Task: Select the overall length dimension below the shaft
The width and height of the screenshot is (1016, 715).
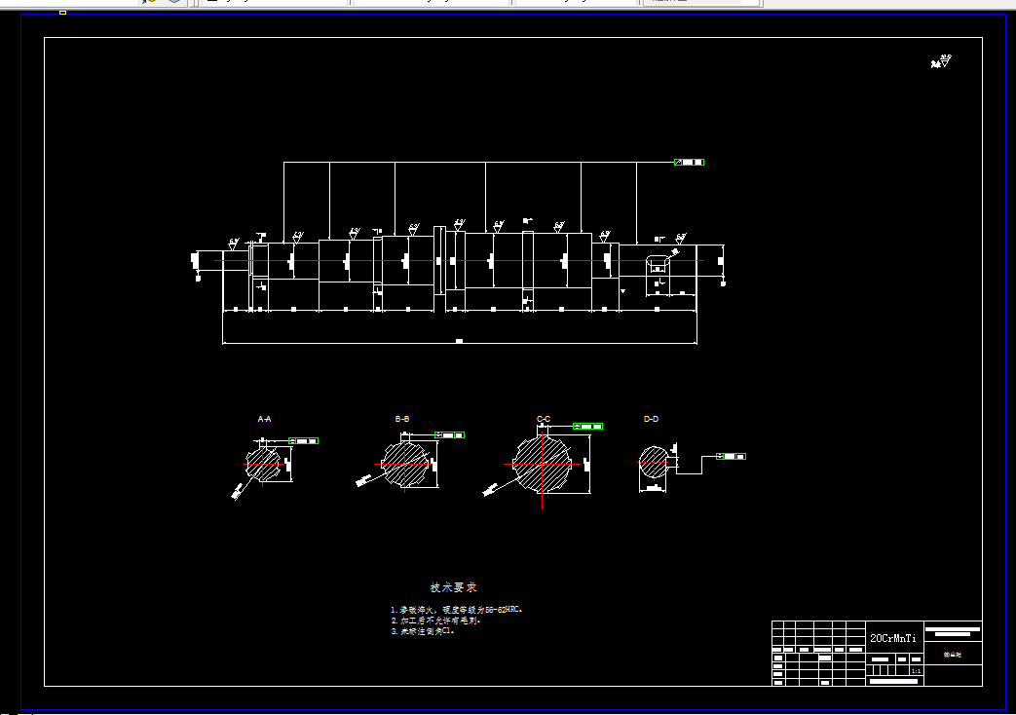Action: tap(460, 342)
